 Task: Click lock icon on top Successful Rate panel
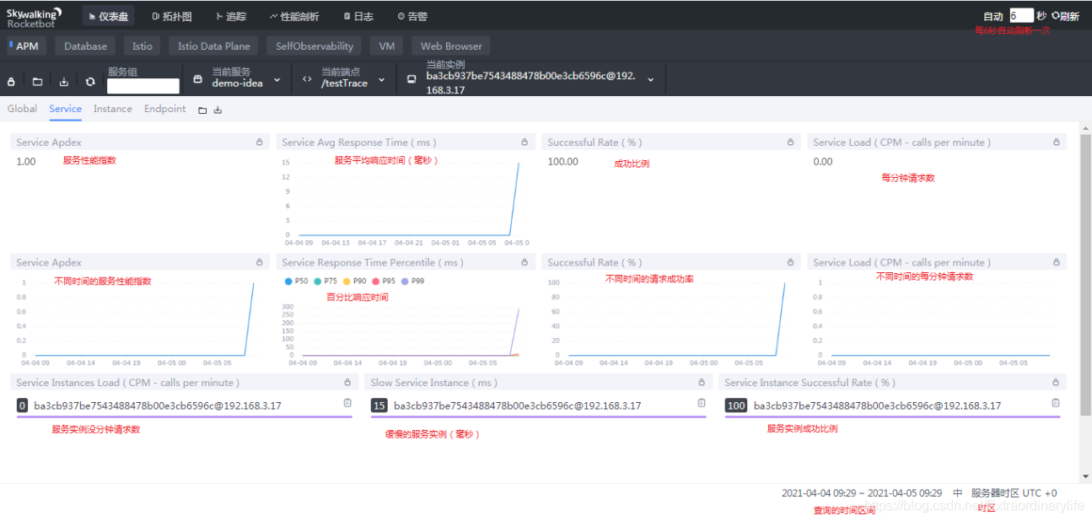pos(791,142)
